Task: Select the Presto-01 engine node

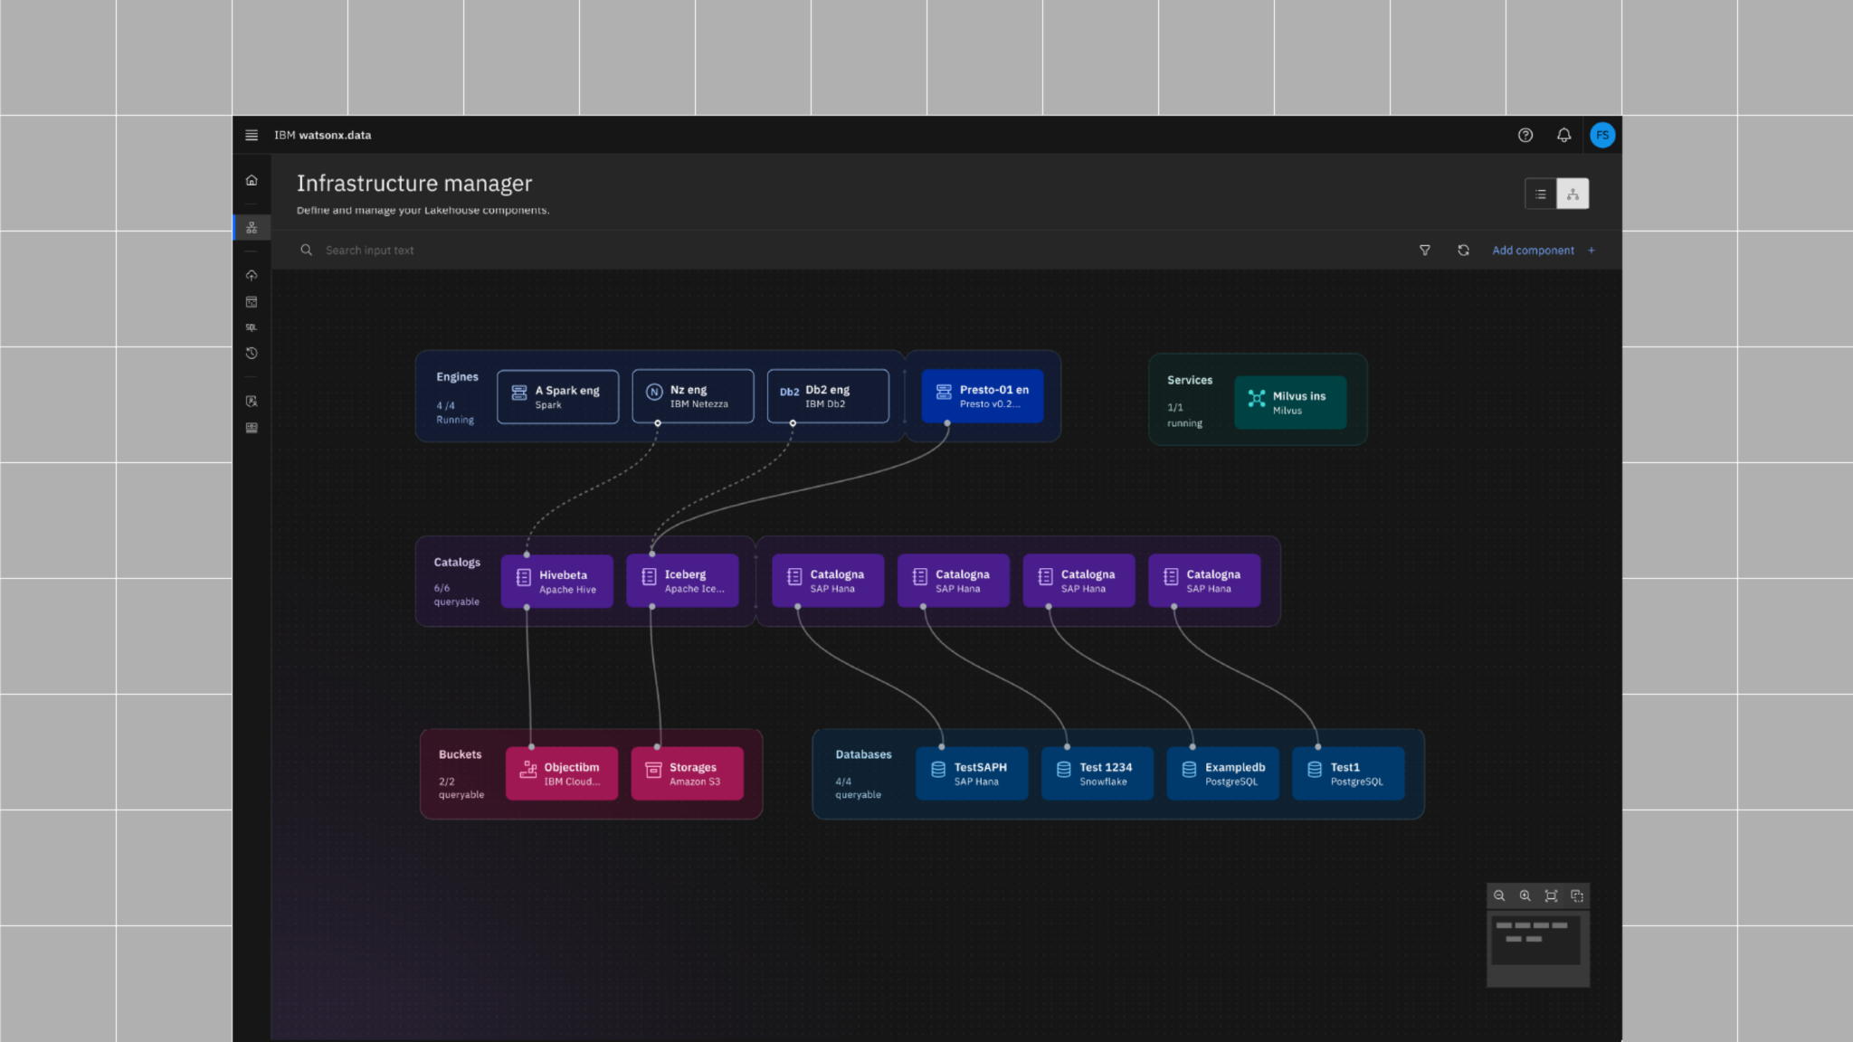Action: tap(983, 396)
